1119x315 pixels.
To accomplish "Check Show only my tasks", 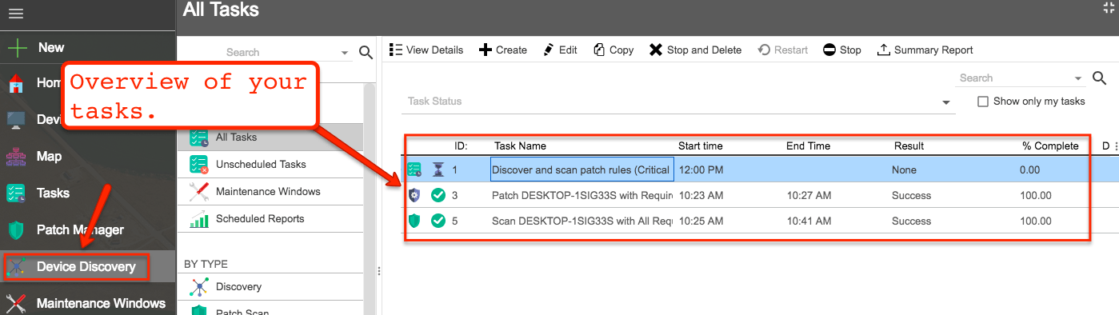I will [983, 102].
